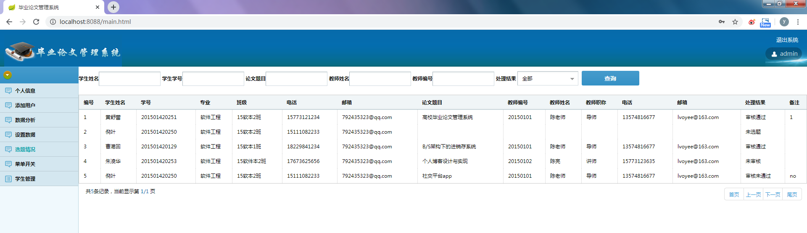807x233 pixels.
Task: Click the 数据分析 menu icon
Action: (x=8, y=120)
